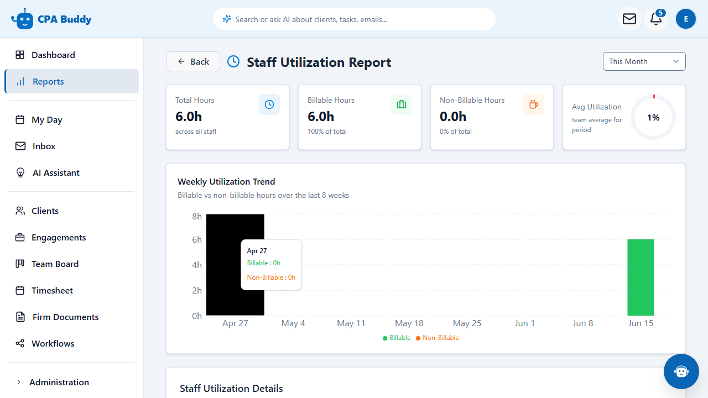Click the My Day calendar icon

click(20, 119)
